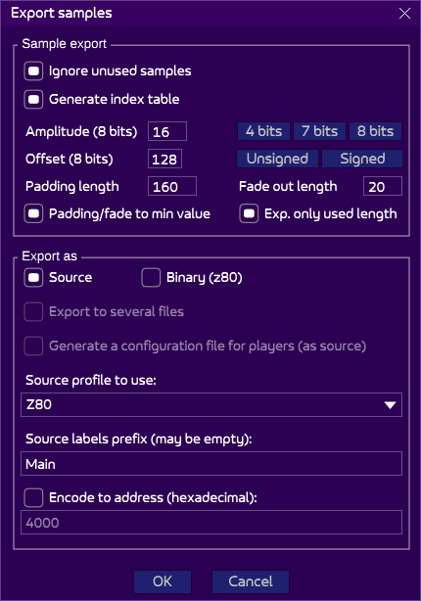Toggle Padding/fade to min value checkbox
421x601 pixels.
coord(33,214)
